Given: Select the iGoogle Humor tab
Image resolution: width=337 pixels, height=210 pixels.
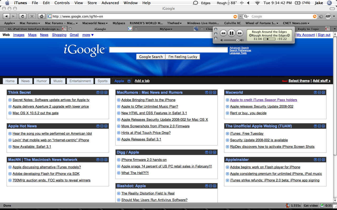Looking at the screenshot, I should pyautogui.click(x=42, y=81).
